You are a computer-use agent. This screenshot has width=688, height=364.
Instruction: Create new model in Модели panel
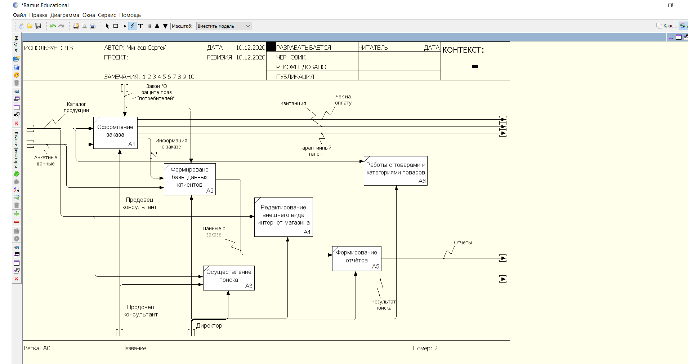(x=16, y=59)
